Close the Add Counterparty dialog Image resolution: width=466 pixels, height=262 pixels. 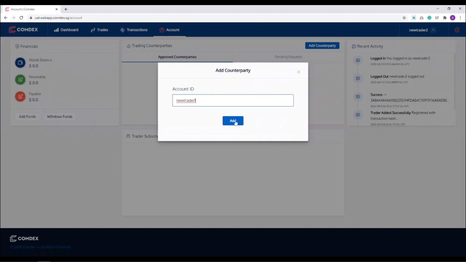coord(298,72)
